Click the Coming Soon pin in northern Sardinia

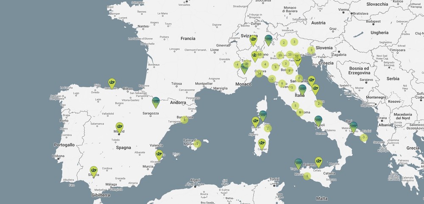click(x=263, y=115)
